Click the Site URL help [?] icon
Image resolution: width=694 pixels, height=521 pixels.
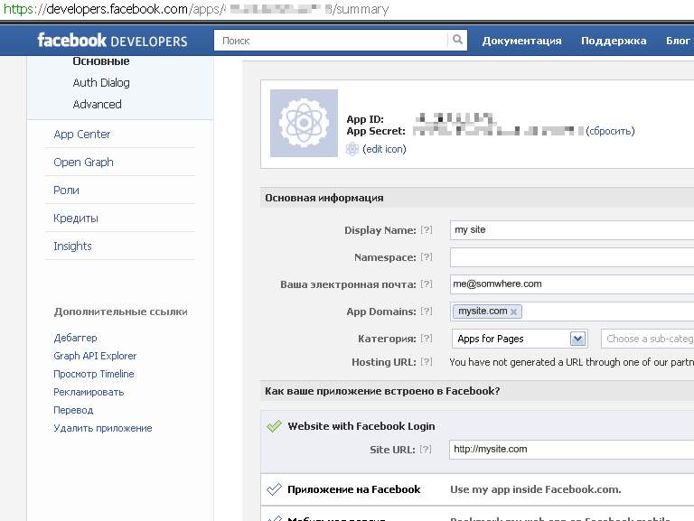426,450
